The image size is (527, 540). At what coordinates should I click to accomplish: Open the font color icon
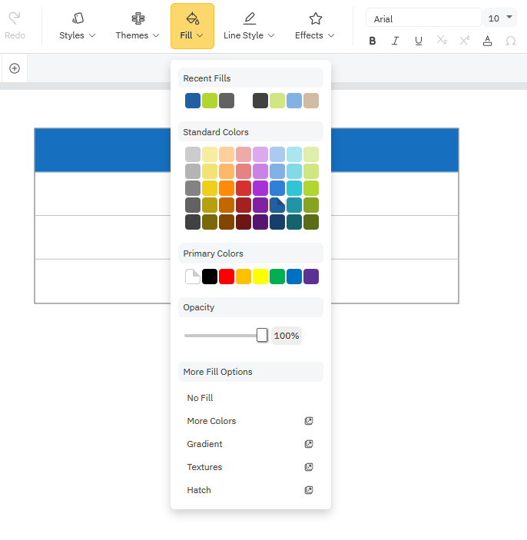[x=488, y=41]
